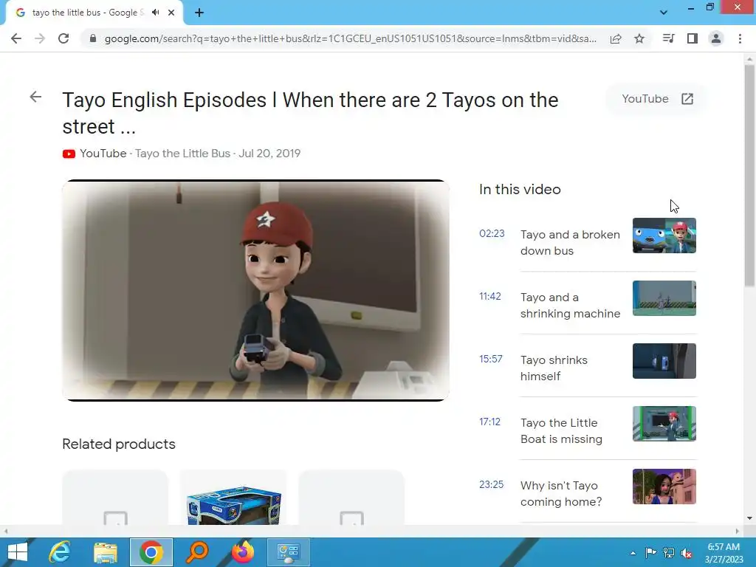Image resolution: width=756 pixels, height=567 pixels.
Task: Jump to timestamp 15:57
Action: [491, 360]
